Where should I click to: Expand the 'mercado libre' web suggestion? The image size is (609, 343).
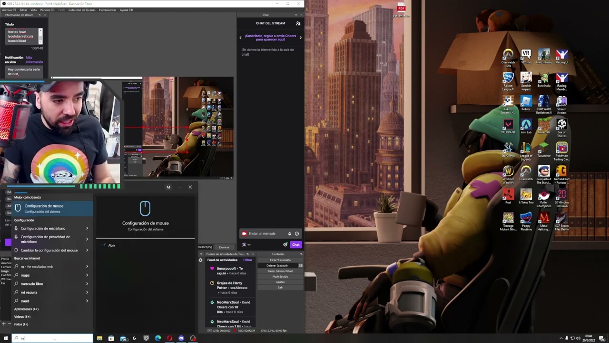87,284
